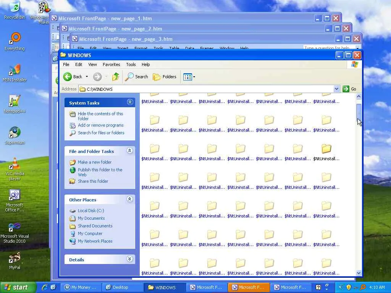Image resolution: width=391 pixels, height=293 pixels.
Task: Open the Help menu in WINDOWS window
Action: coord(145,64)
